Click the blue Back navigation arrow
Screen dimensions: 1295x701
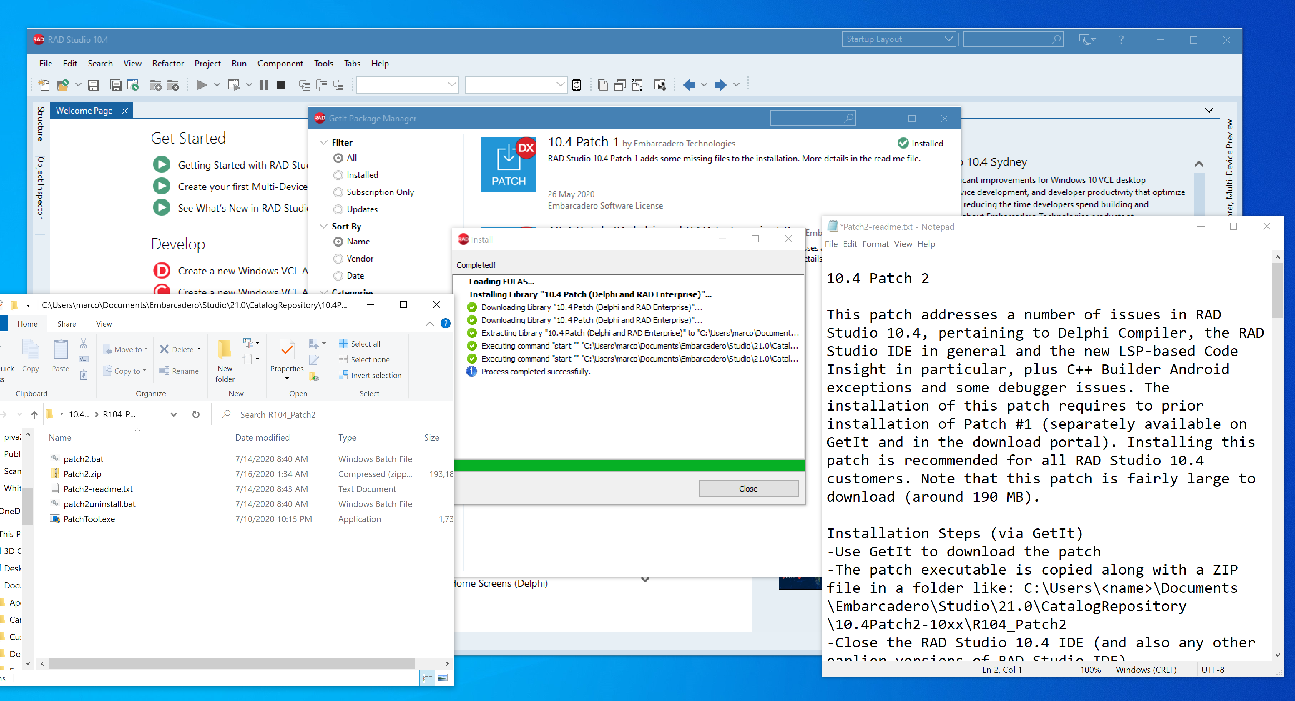coord(689,85)
